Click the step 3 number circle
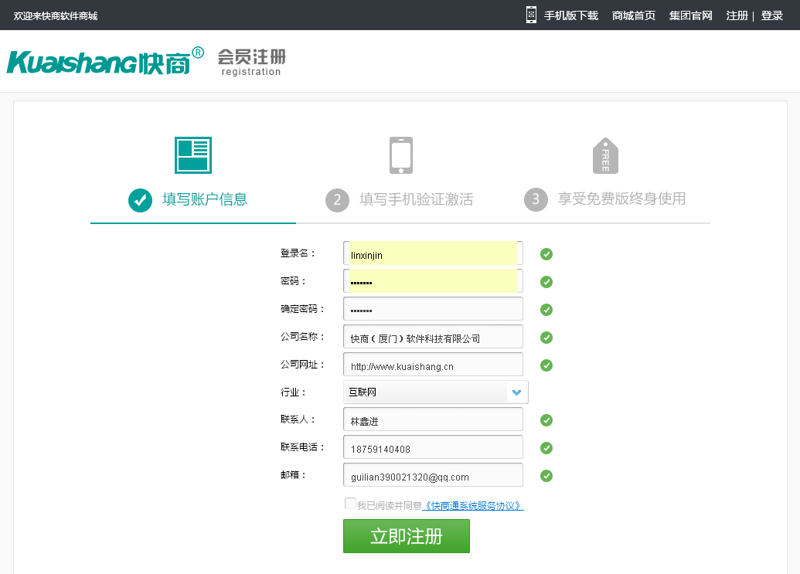The height and width of the screenshot is (574, 800). click(x=536, y=200)
